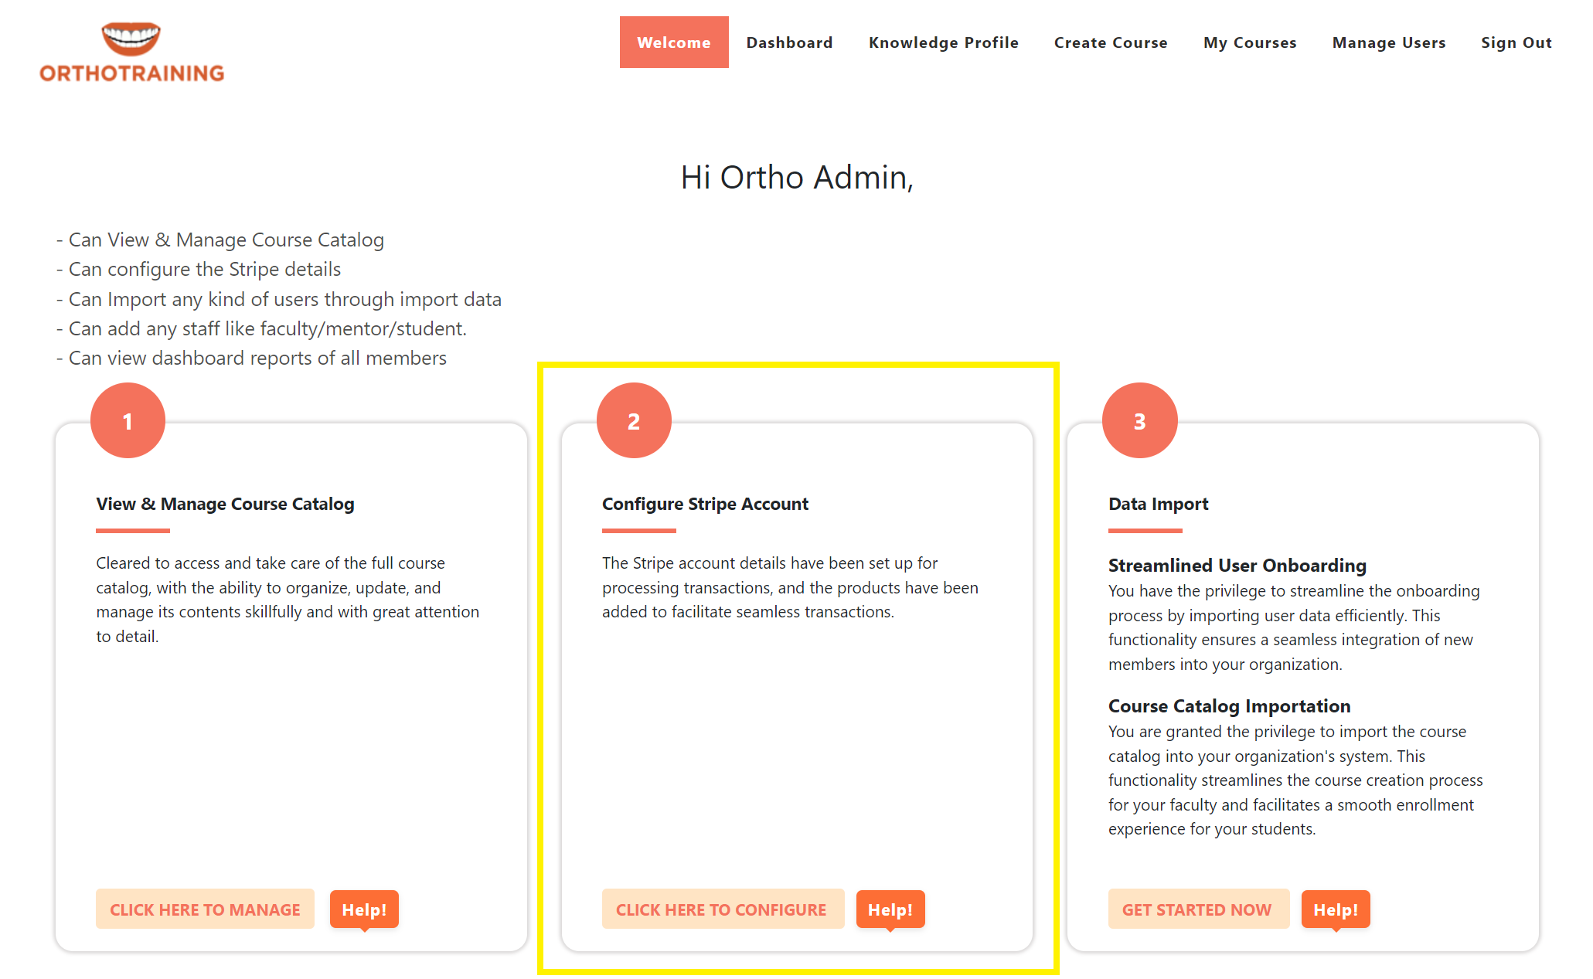The width and height of the screenshot is (1593, 979).
Task: Click Sign Out link
Action: coord(1516,42)
